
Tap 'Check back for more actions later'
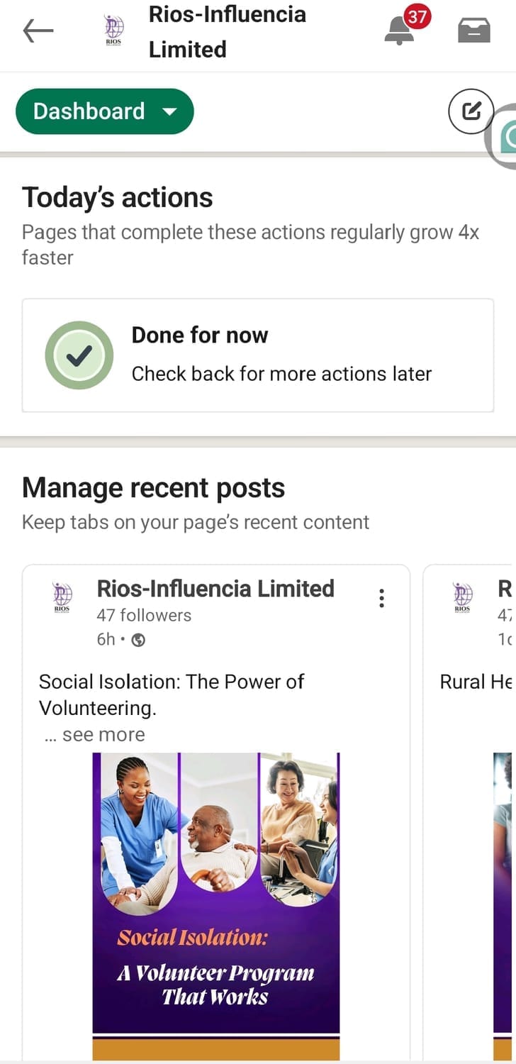point(281,374)
